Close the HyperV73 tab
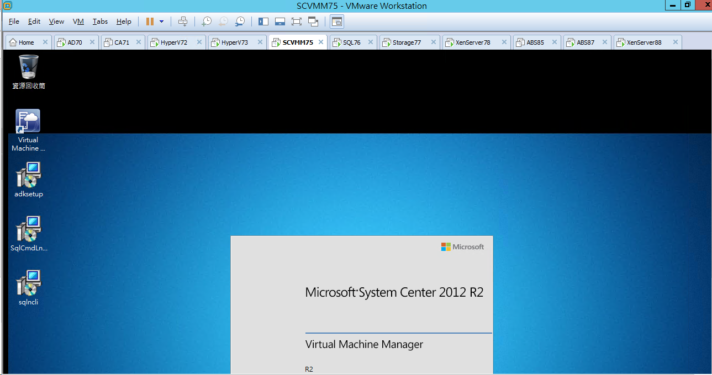Screen dimensions: 712x375 pos(260,42)
